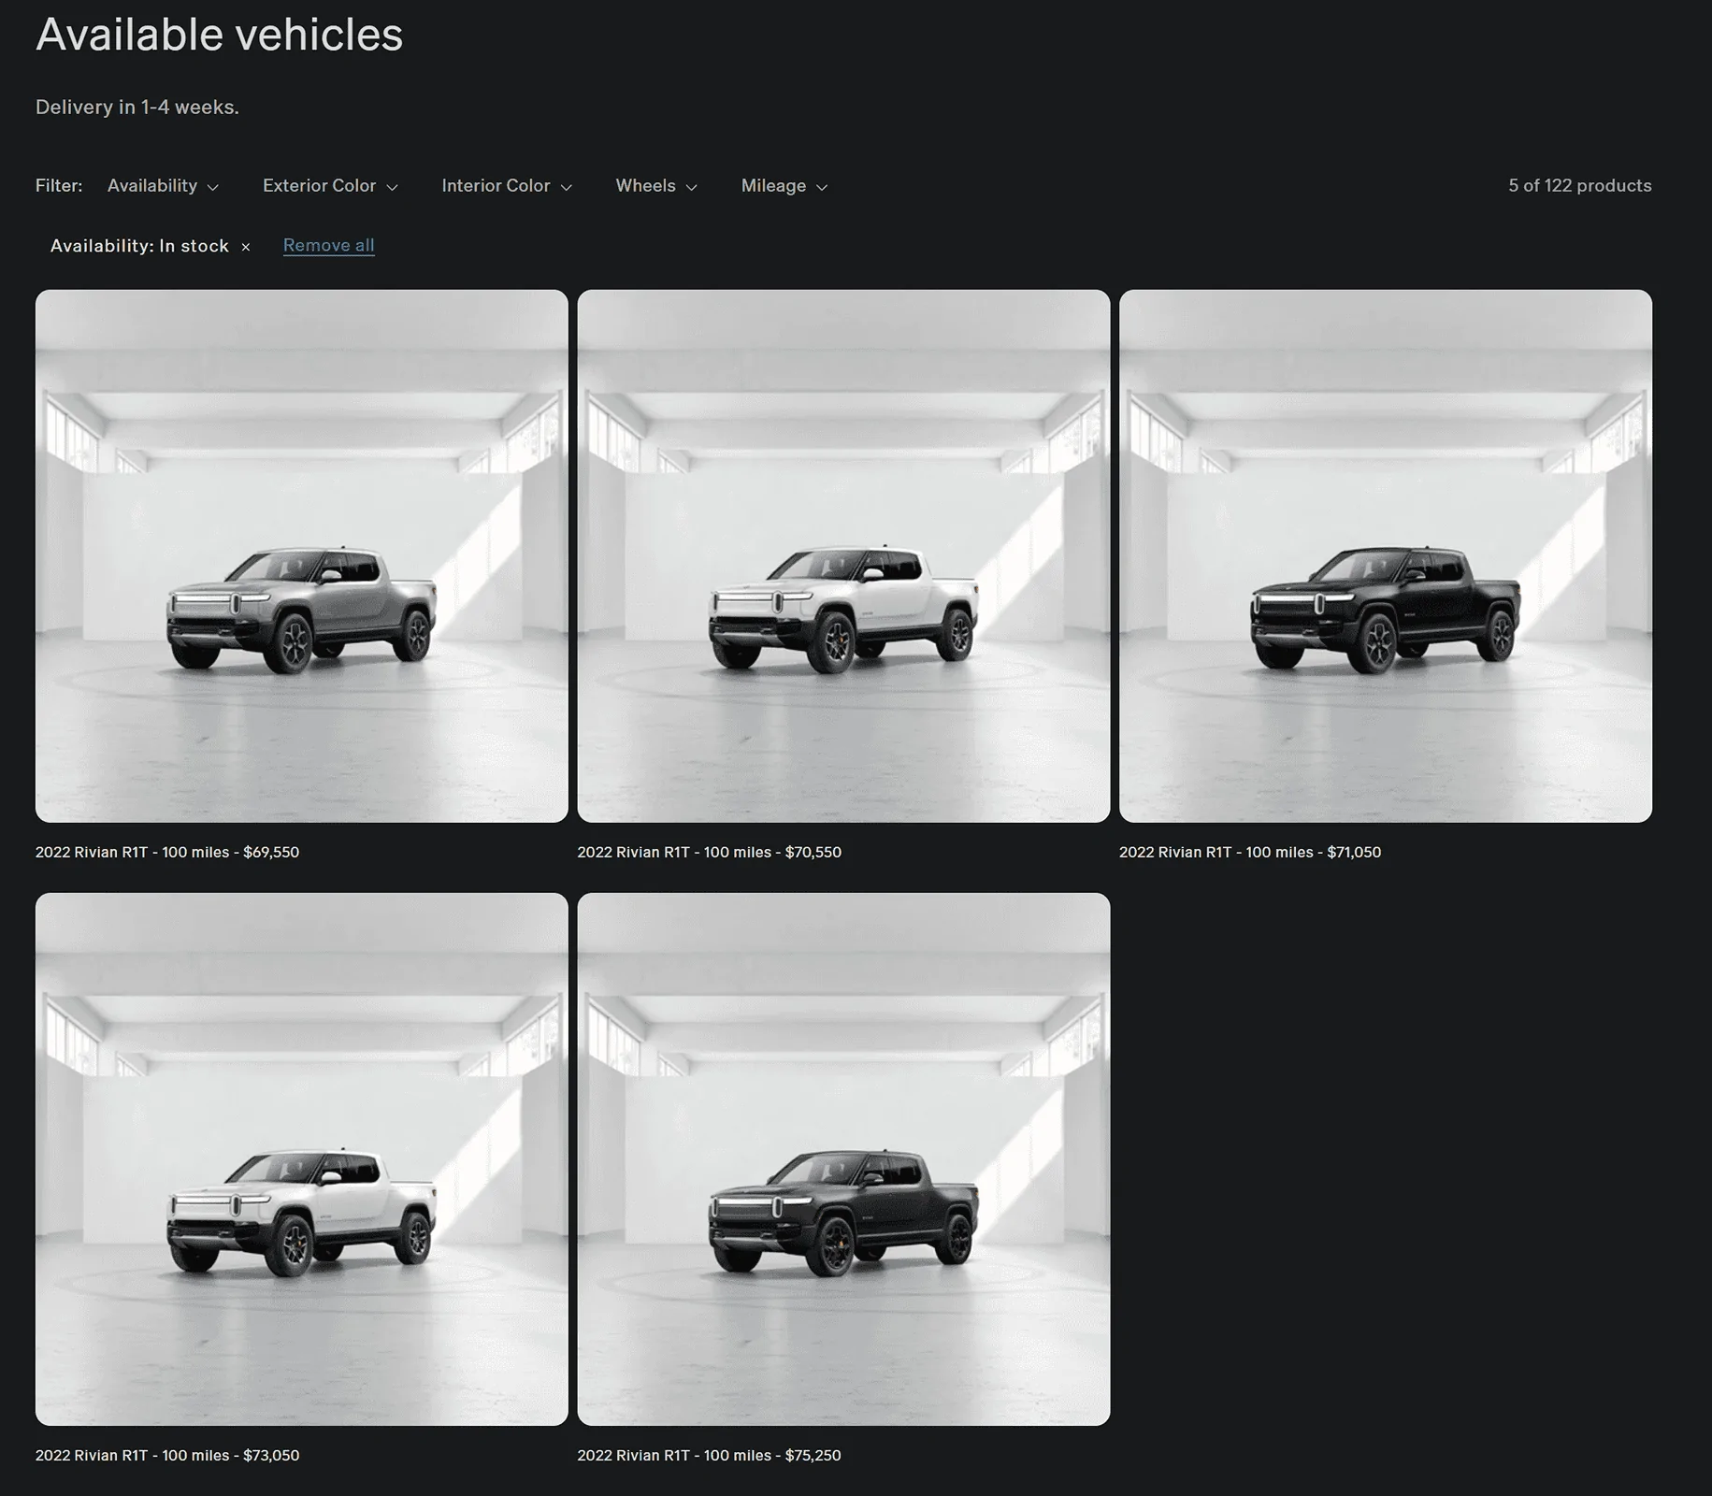Open the dark R1T image priced $75,250
This screenshot has height=1496, width=1712.
coord(843,1158)
